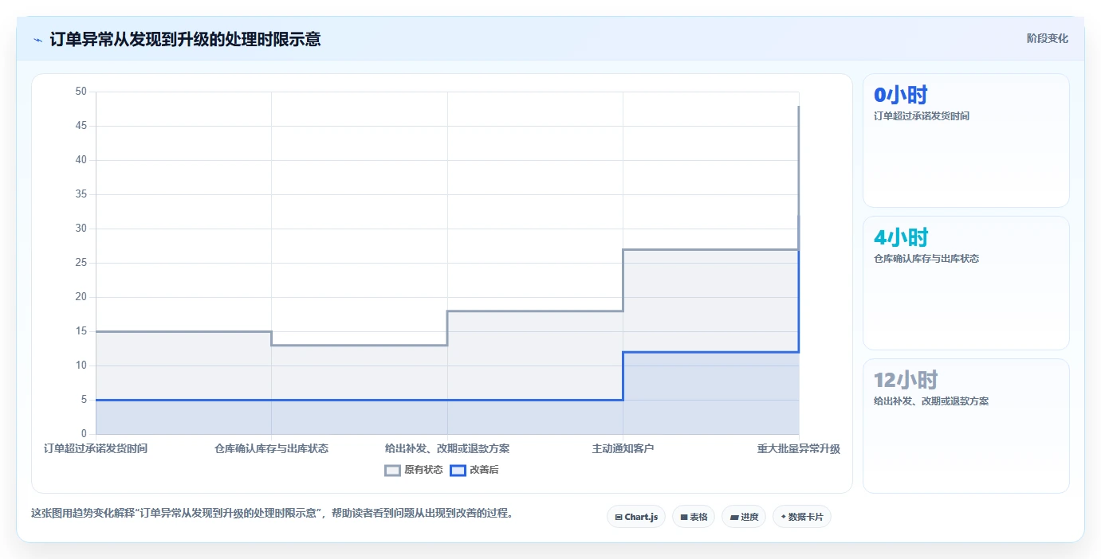This screenshot has width=1101, height=559.
Task: Select the 4小时 data card value
Action: [901, 238]
